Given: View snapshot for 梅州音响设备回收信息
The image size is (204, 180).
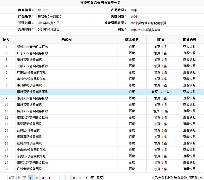Looking at the screenshot, I should click(x=189, y=92).
